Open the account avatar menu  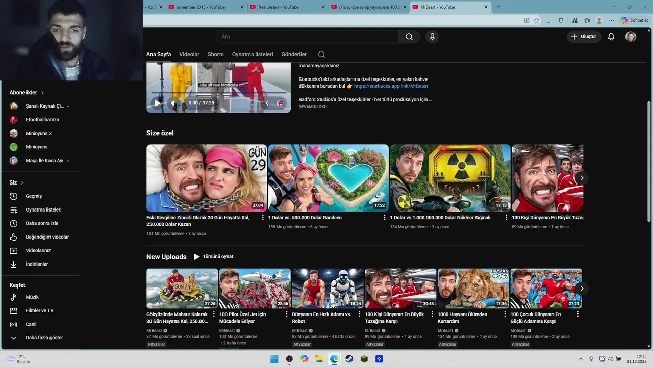[631, 37]
